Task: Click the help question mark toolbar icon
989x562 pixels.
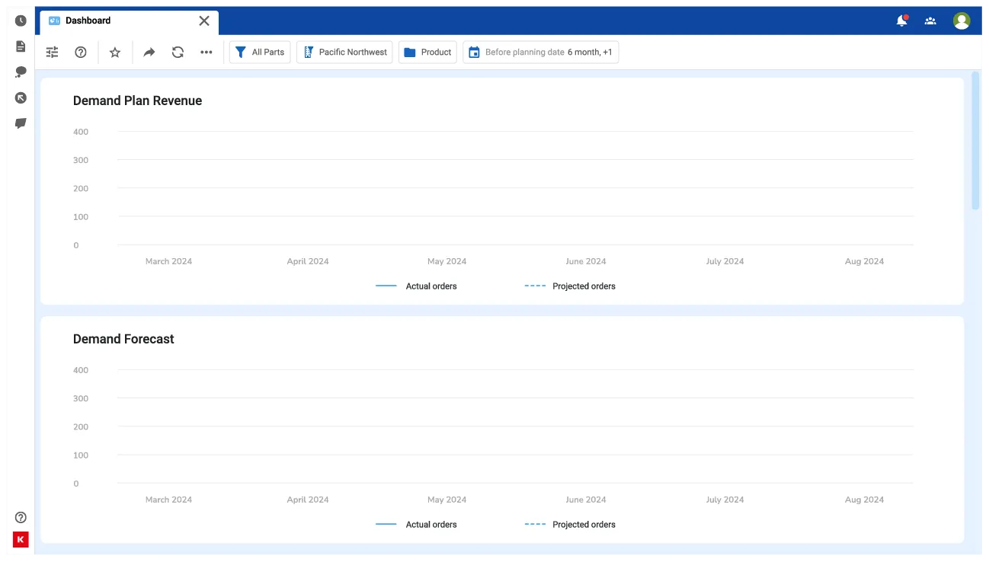Action: (x=81, y=52)
